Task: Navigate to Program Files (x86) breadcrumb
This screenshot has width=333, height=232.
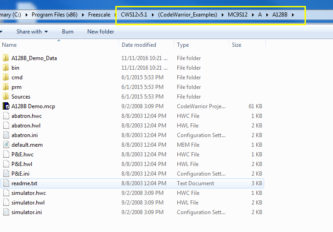Action: point(55,15)
